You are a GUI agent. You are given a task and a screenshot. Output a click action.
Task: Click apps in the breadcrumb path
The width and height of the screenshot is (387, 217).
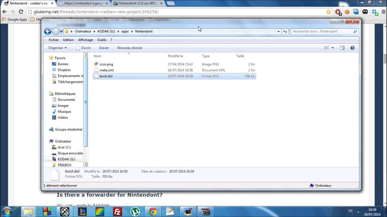(125, 31)
